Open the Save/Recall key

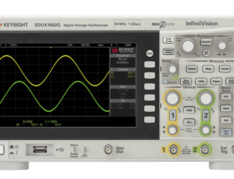(186, 82)
